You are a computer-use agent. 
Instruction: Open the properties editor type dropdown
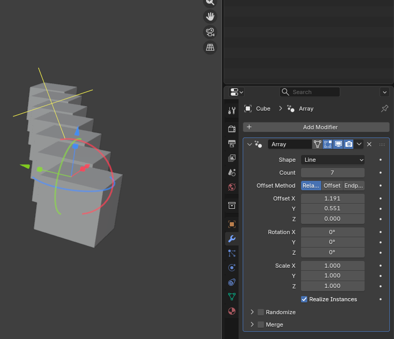click(x=237, y=92)
